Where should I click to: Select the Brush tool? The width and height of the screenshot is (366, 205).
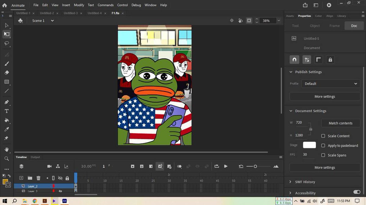7,64
